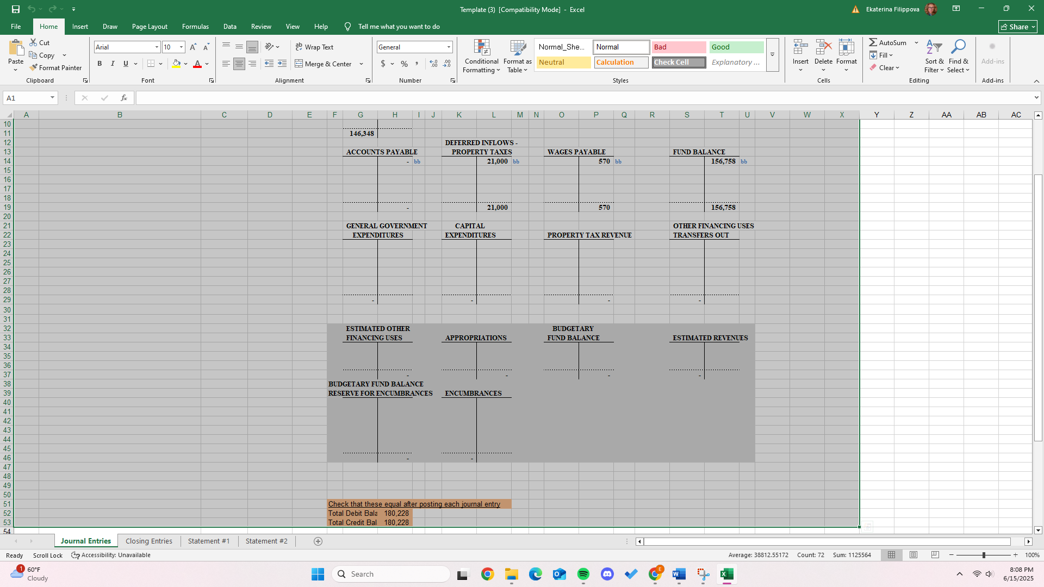1044x587 pixels.
Task: Click the Format Painter brush icon
Action: tap(34, 68)
